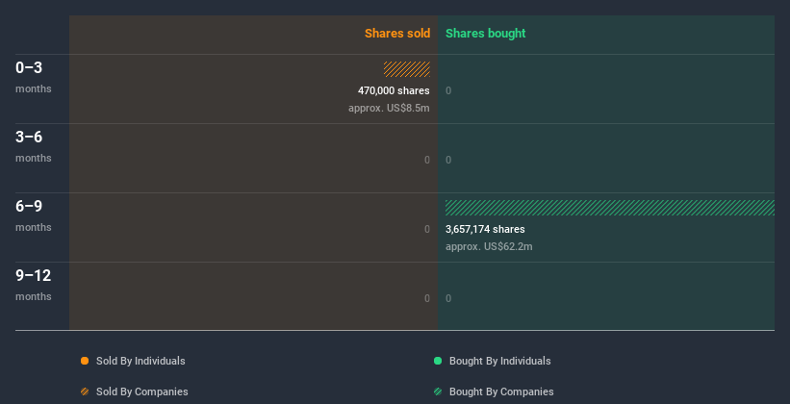Click the green Bought By Individuals legend dot

[x=438, y=361]
